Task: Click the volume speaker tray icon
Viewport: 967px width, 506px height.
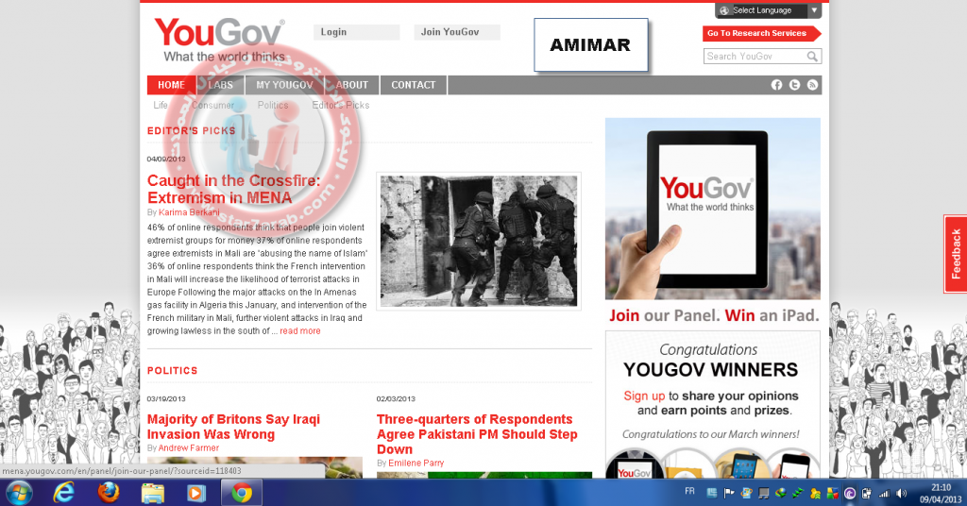Action: (901, 493)
